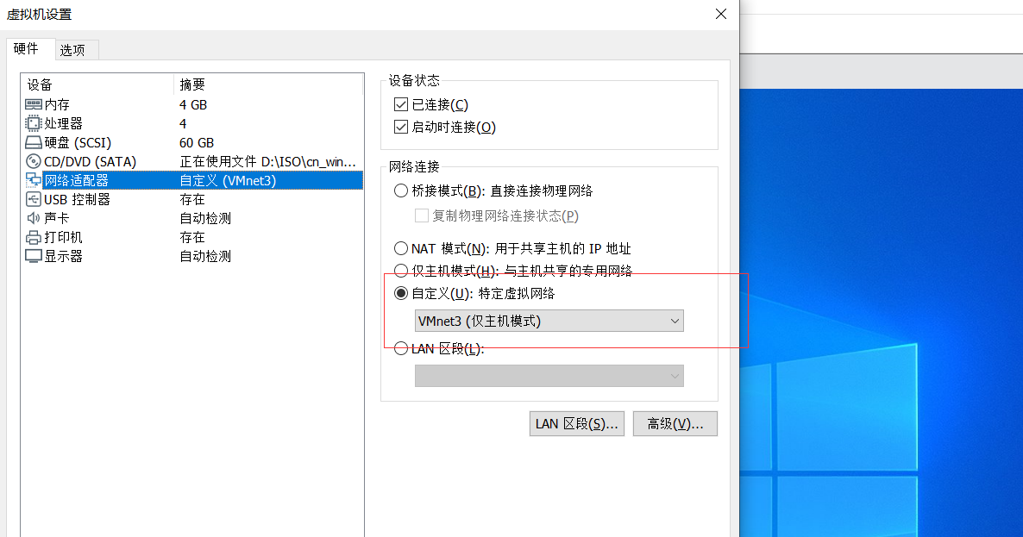Select the CD/DVD SATA drive icon

click(x=34, y=161)
